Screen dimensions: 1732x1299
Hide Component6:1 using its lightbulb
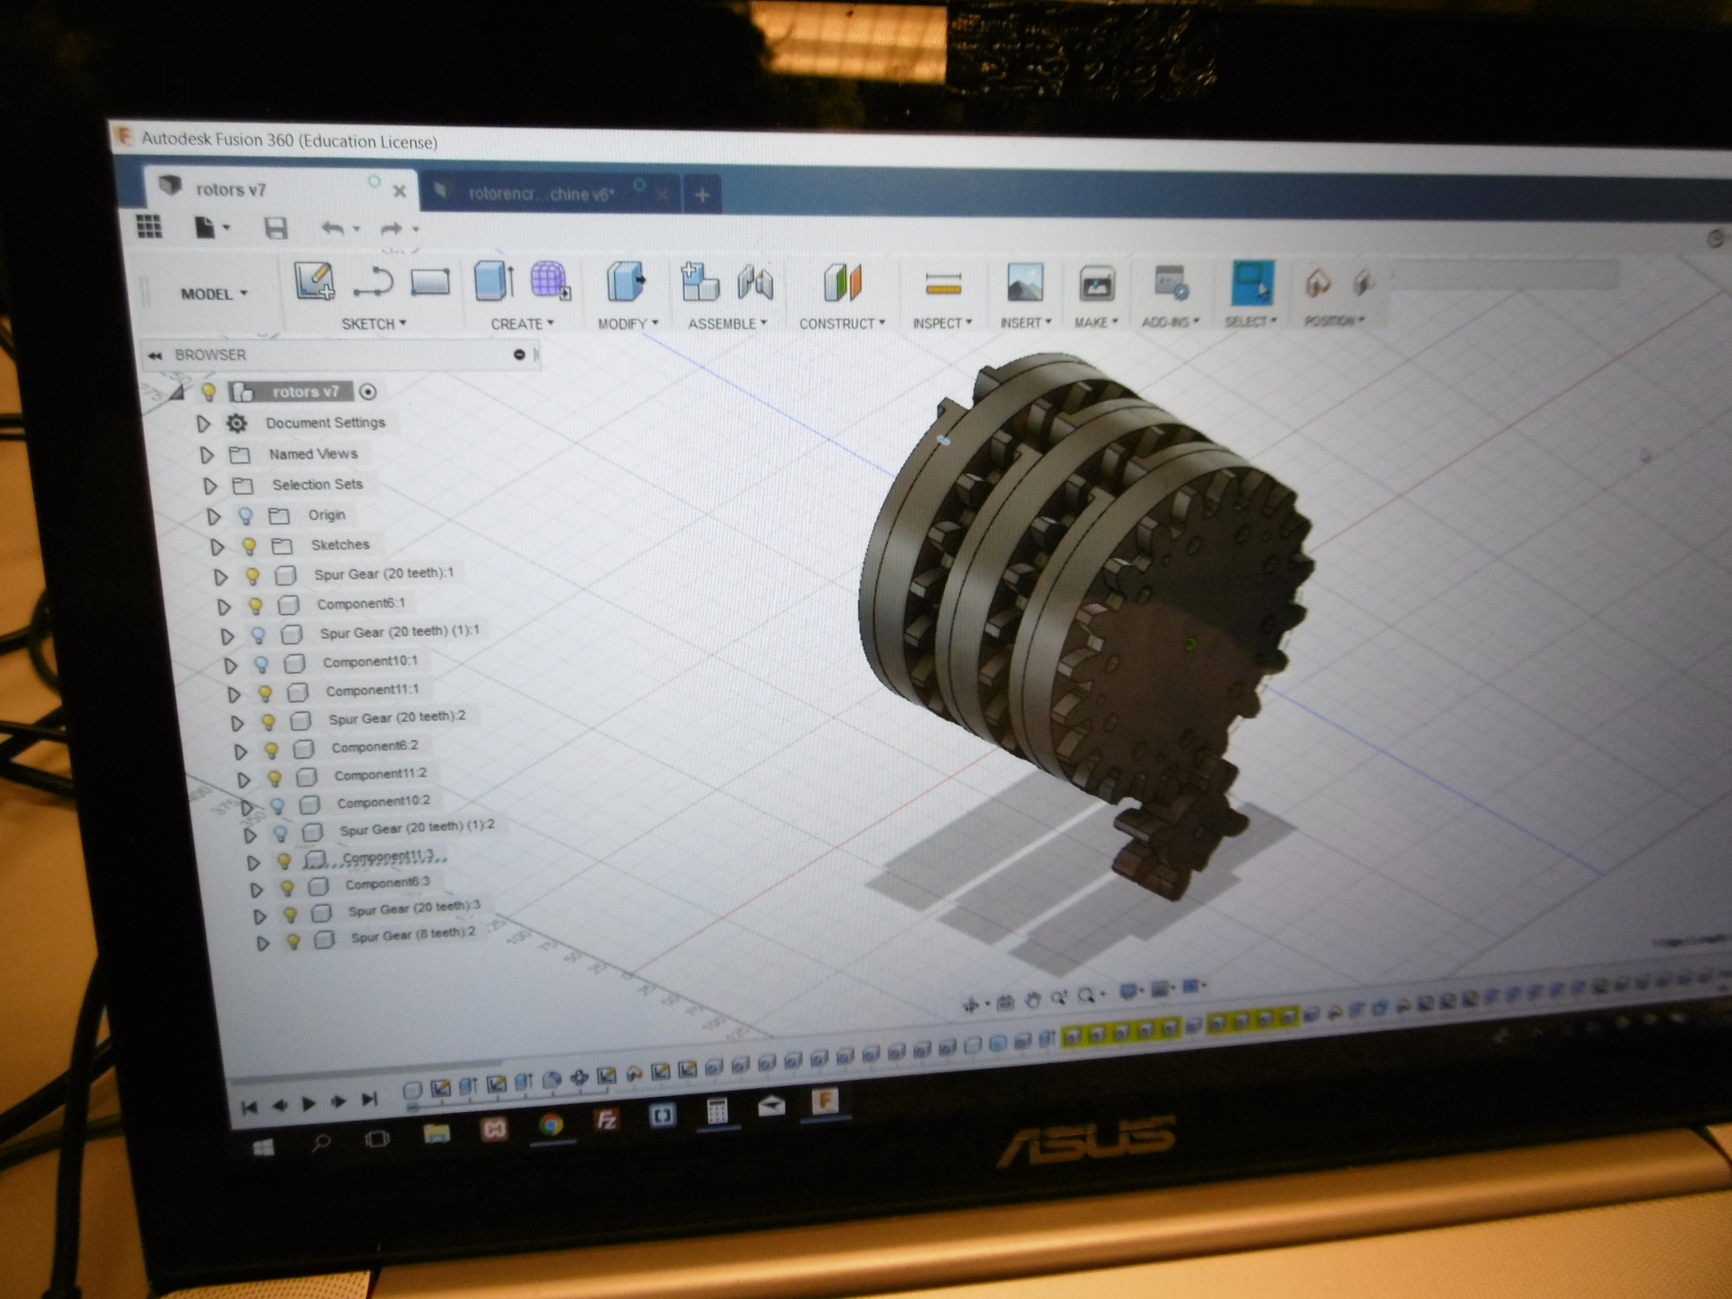pyautogui.click(x=255, y=606)
